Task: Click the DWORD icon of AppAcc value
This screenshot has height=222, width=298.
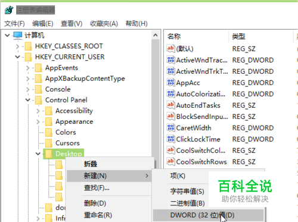Action: point(170,83)
